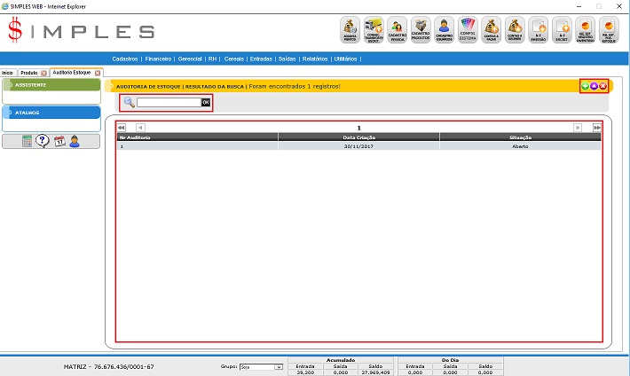This screenshot has width=630, height=376.
Task: Open the calculator shortcut icon
Action: tap(28, 141)
